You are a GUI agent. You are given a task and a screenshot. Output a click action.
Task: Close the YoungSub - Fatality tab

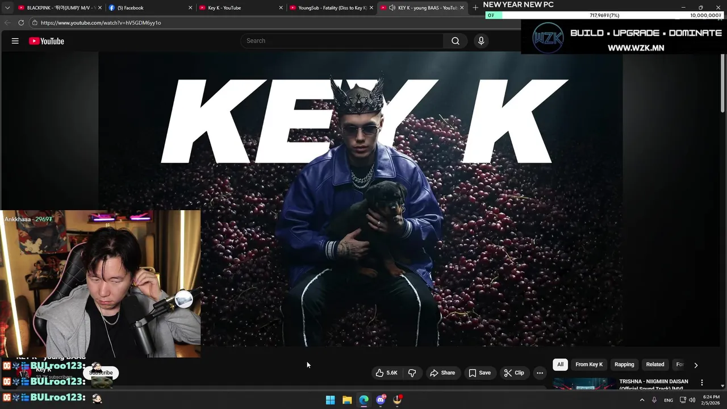click(x=371, y=7)
